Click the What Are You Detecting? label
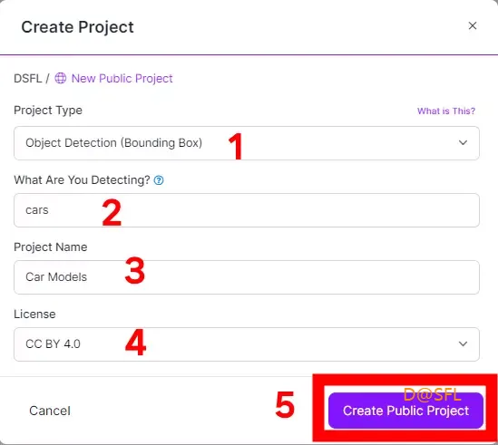Image resolution: width=498 pixels, height=445 pixels. tap(82, 180)
